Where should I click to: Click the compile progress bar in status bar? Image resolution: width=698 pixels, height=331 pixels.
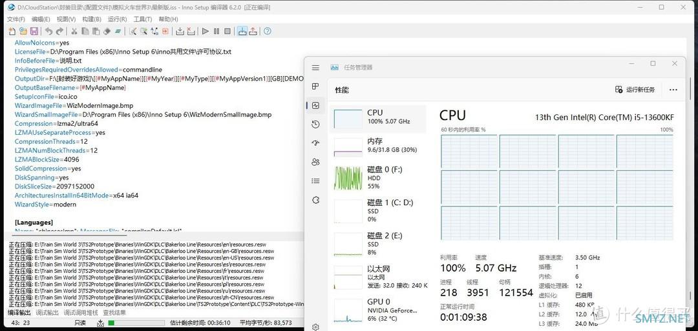click(x=135, y=323)
